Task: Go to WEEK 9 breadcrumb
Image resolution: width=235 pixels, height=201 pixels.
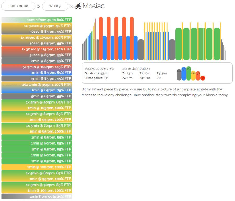Action: [x=55, y=6]
